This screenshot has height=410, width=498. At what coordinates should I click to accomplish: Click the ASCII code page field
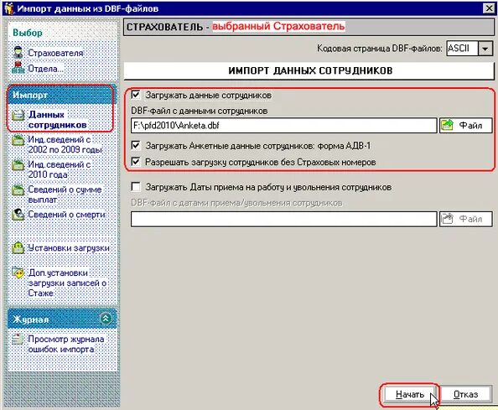pyautogui.click(x=462, y=49)
